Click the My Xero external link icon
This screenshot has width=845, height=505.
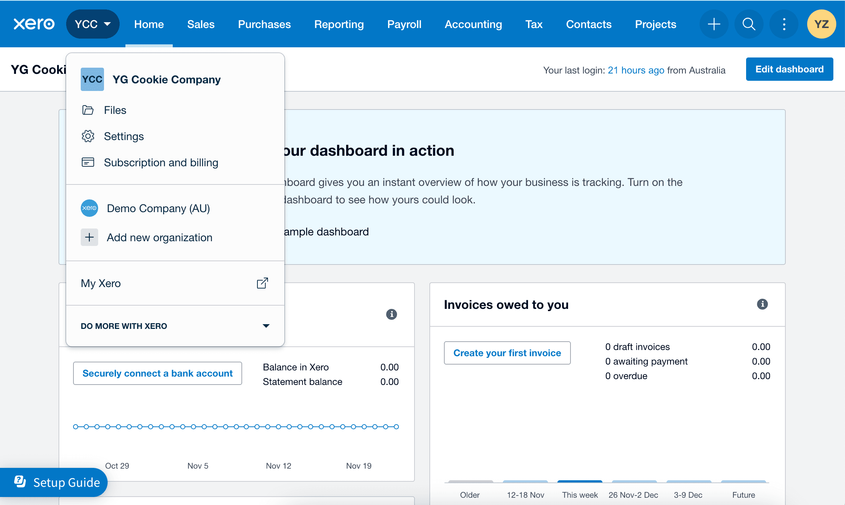coord(262,283)
